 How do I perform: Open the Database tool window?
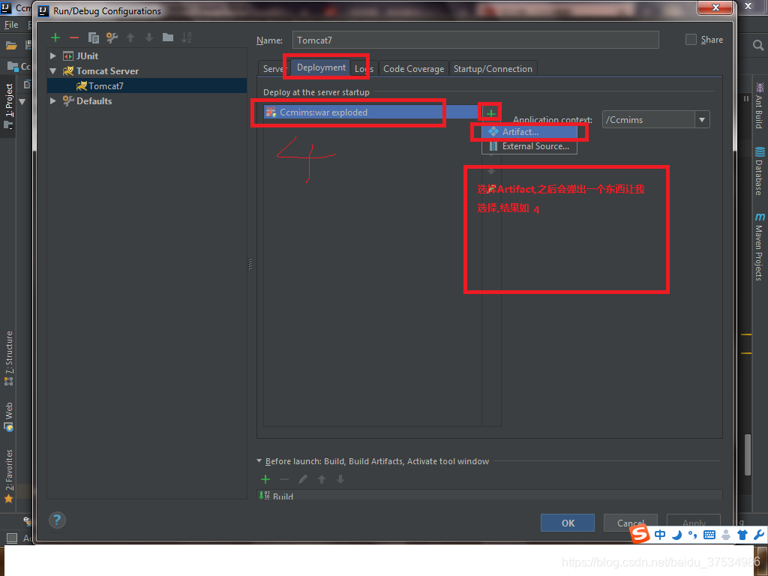[759, 171]
